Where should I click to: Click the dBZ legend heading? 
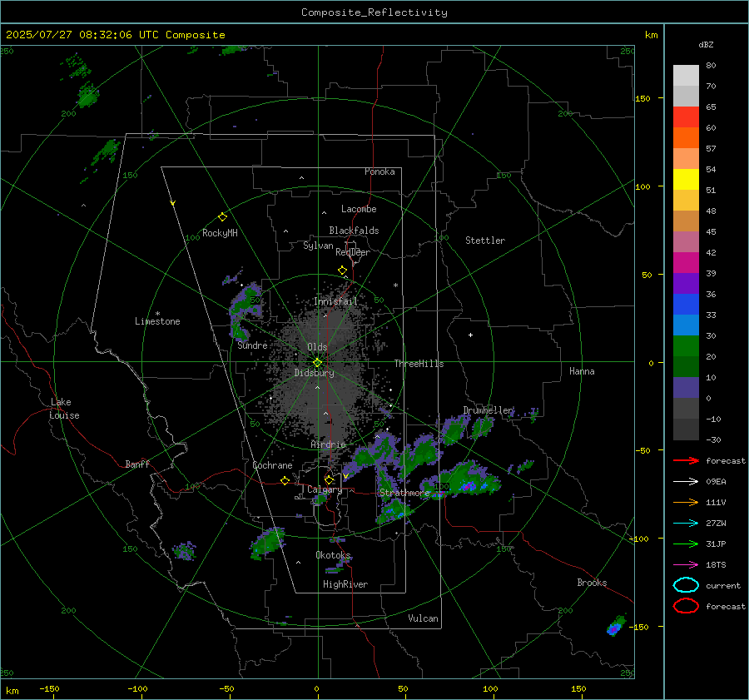(706, 44)
